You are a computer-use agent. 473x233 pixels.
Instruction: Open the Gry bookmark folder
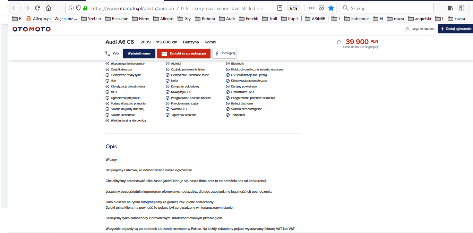tap(184, 18)
